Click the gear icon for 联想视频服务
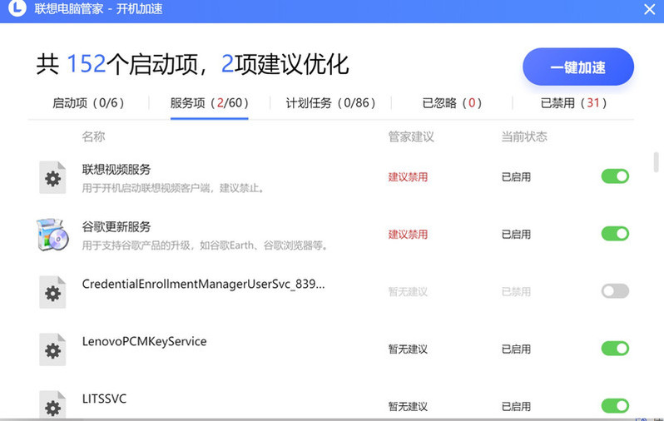This screenshot has width=664, height=421. (x=52, y=177)
